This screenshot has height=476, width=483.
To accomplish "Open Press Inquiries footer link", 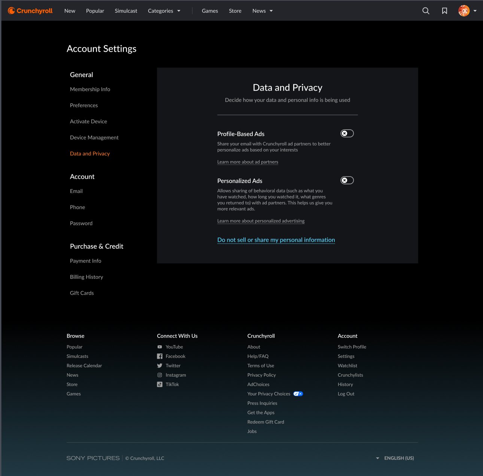I will [262, 403].
